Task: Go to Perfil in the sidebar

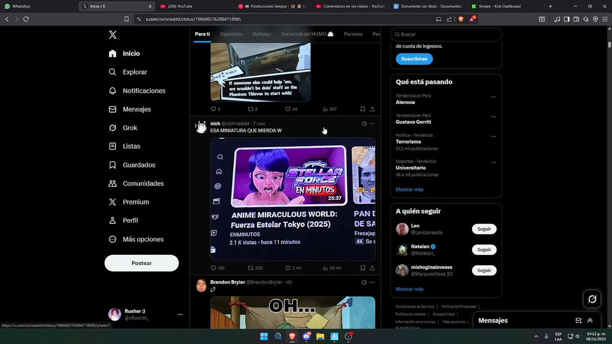Action: point(123,221)
